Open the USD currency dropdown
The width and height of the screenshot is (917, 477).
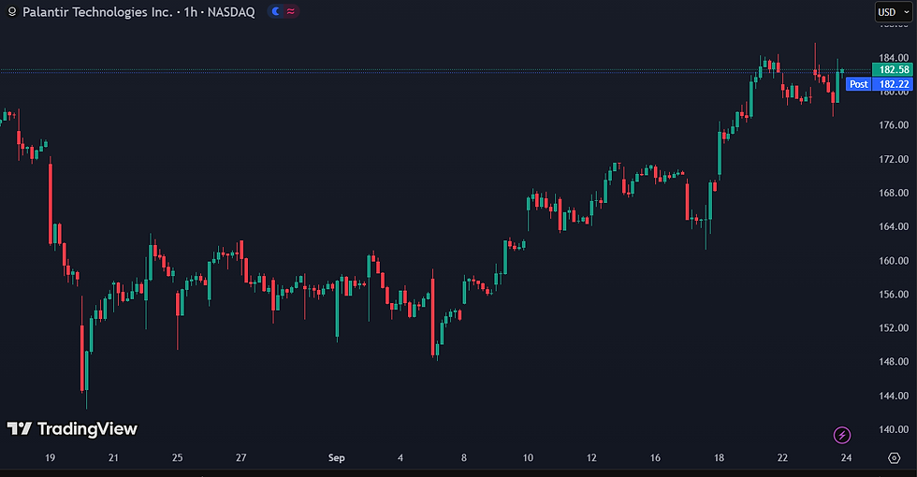[x=894, y=11]
